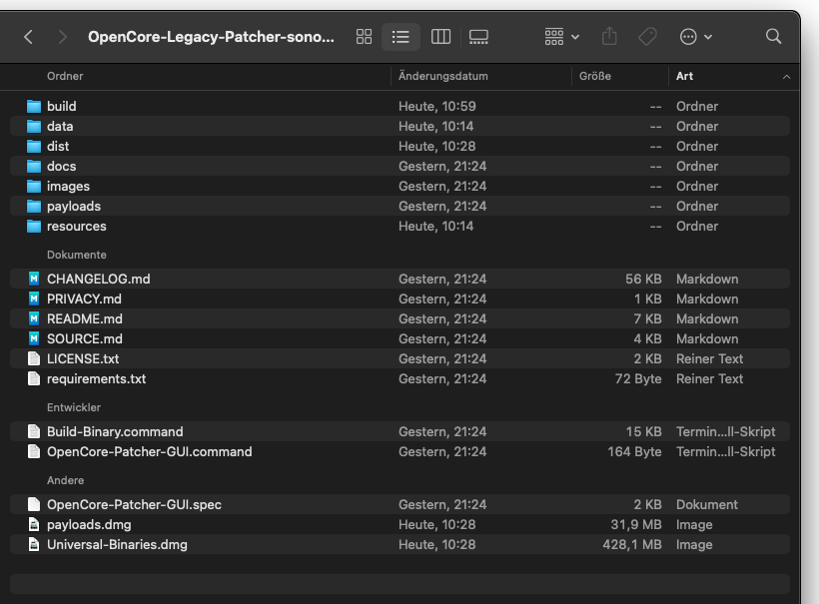
Task: Select the data folder icon
Action: [x=34, y=127]
